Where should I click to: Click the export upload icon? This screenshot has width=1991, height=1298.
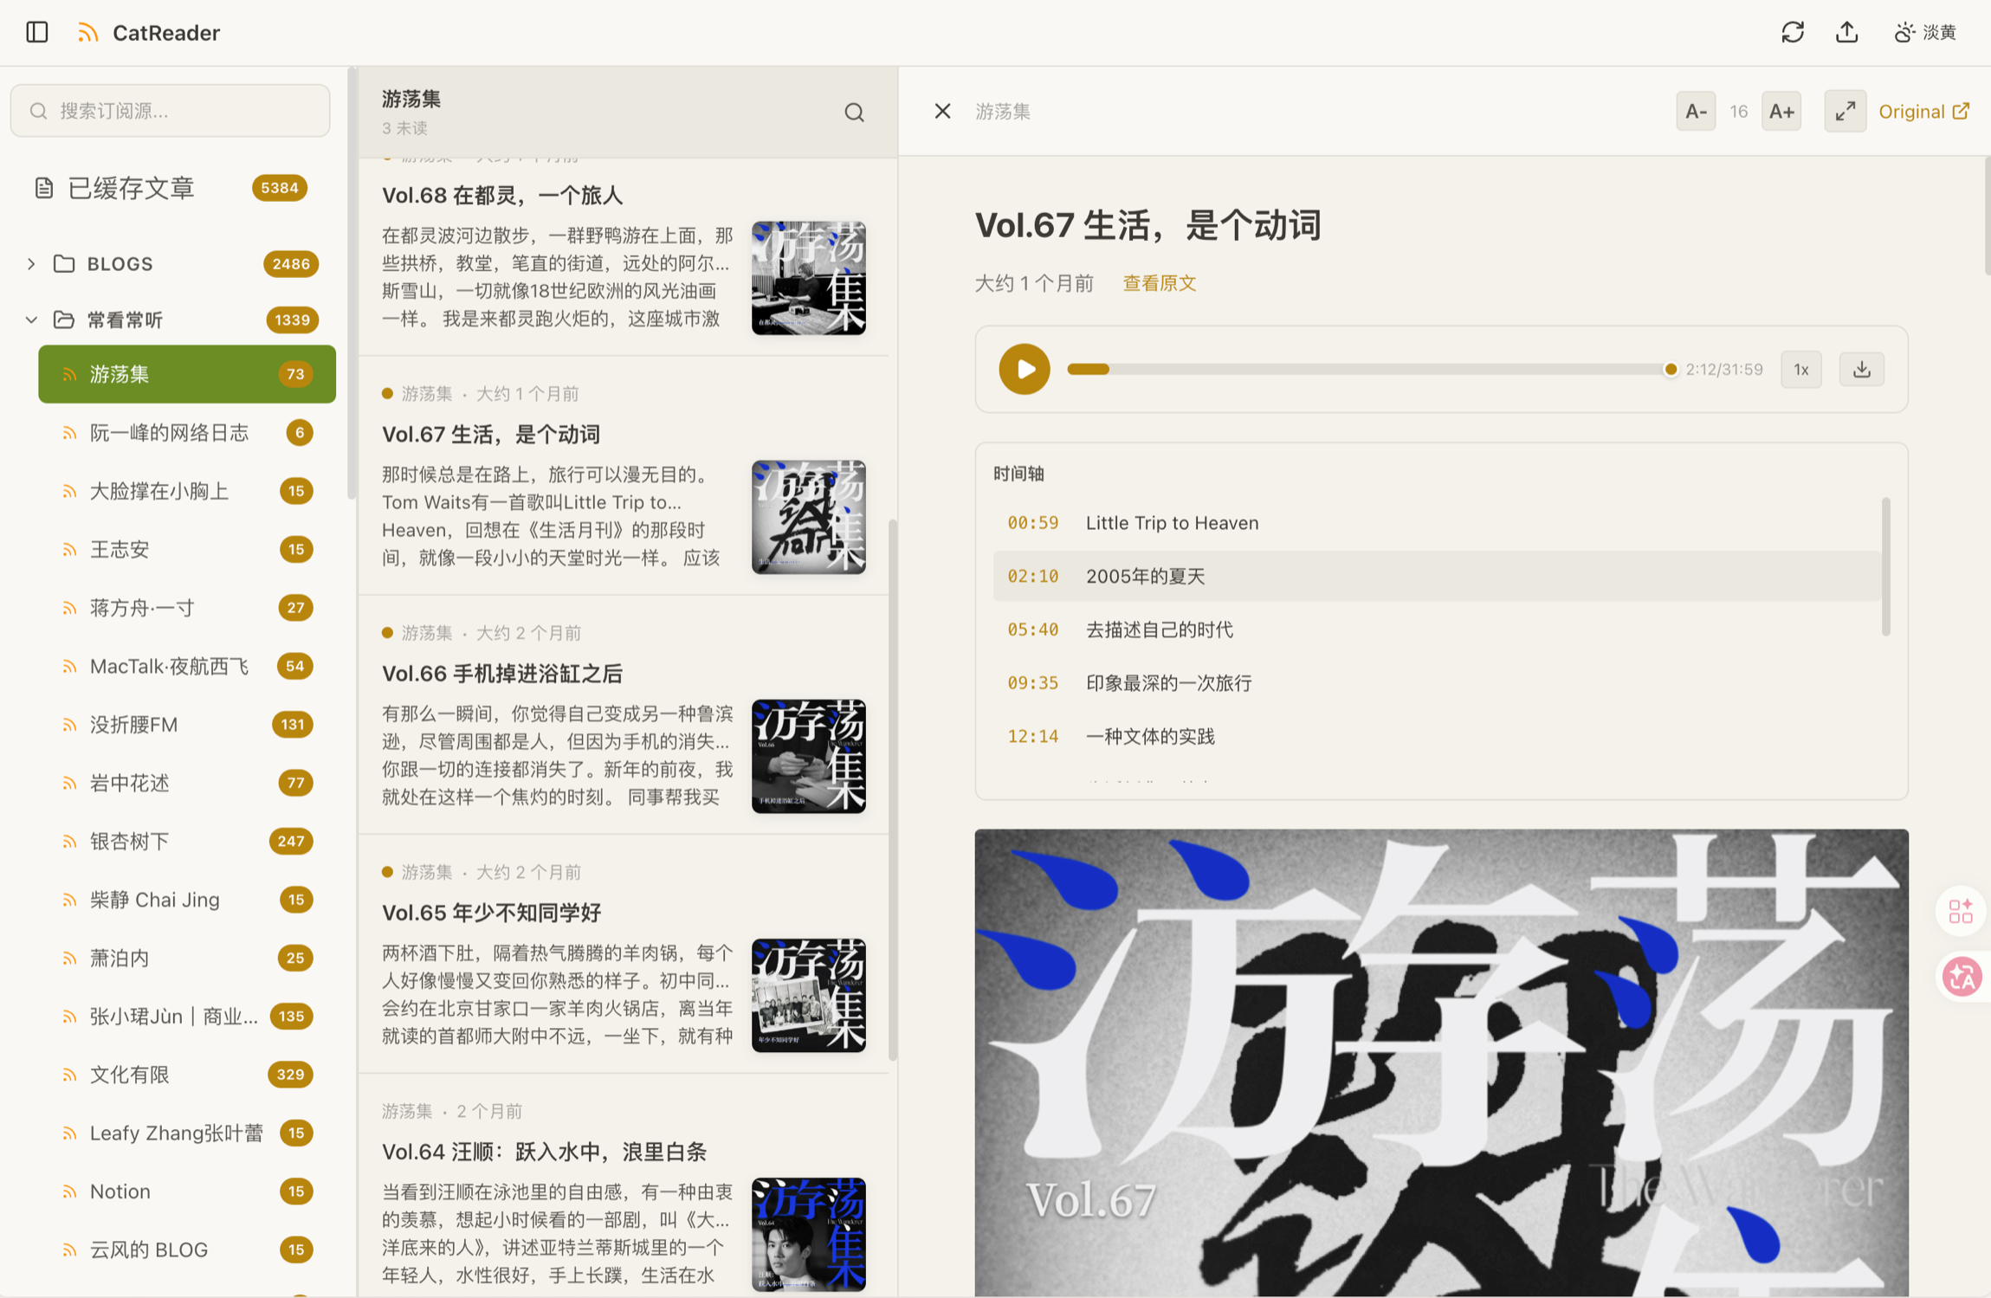(x=1846, y=32)
